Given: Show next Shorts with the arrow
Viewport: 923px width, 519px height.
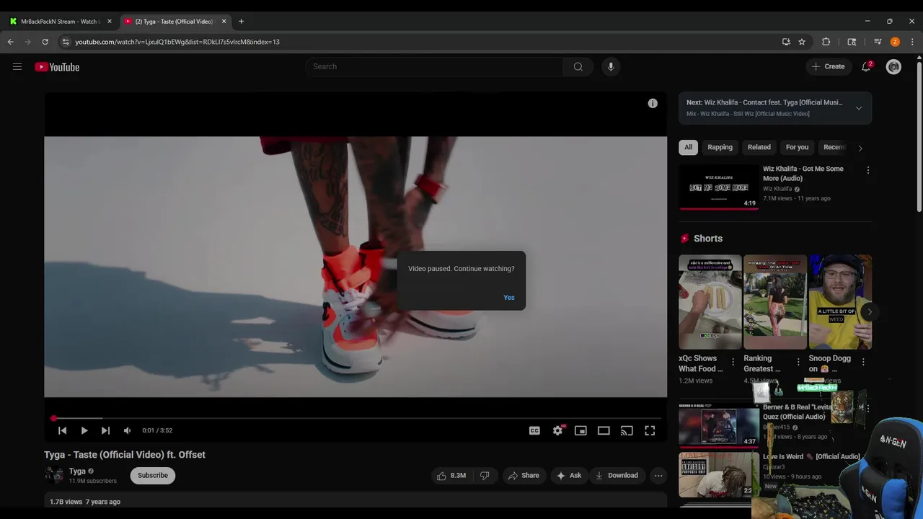Looking at the screenshot, I should [x=870, y=312].
